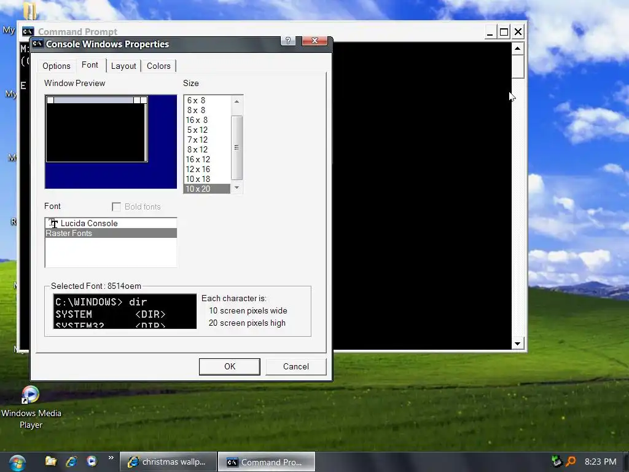This screenshot has width=629, height=472.
Task: Minimize the Command Prompt window
Action: pos(490,32)
